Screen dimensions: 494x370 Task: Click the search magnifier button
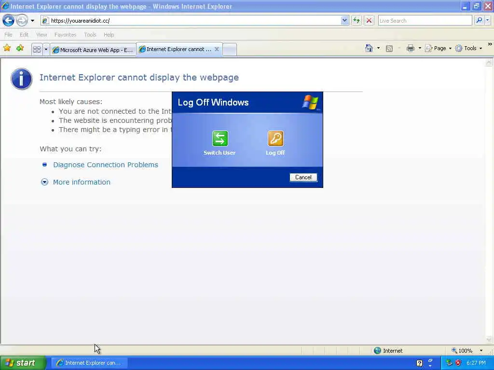pos(479,20)
